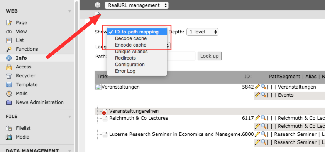
Task: Click the Look up button
Action: pos(209,56)
